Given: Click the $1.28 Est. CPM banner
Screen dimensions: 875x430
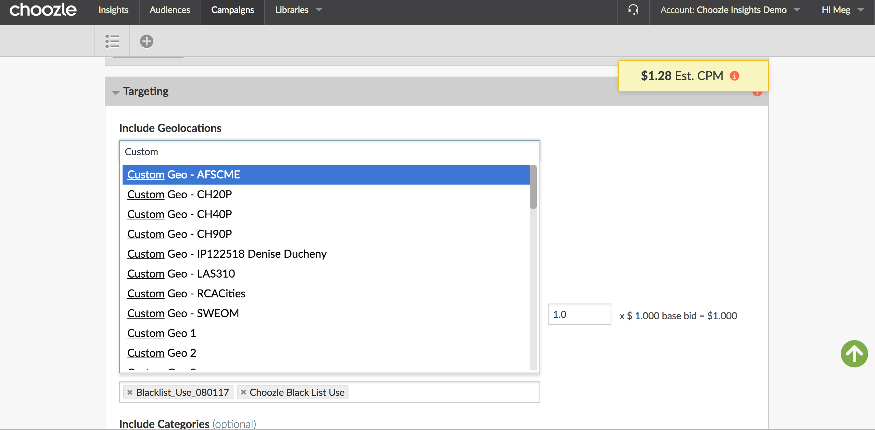Looking at the screenshot, I should [693, 76].
